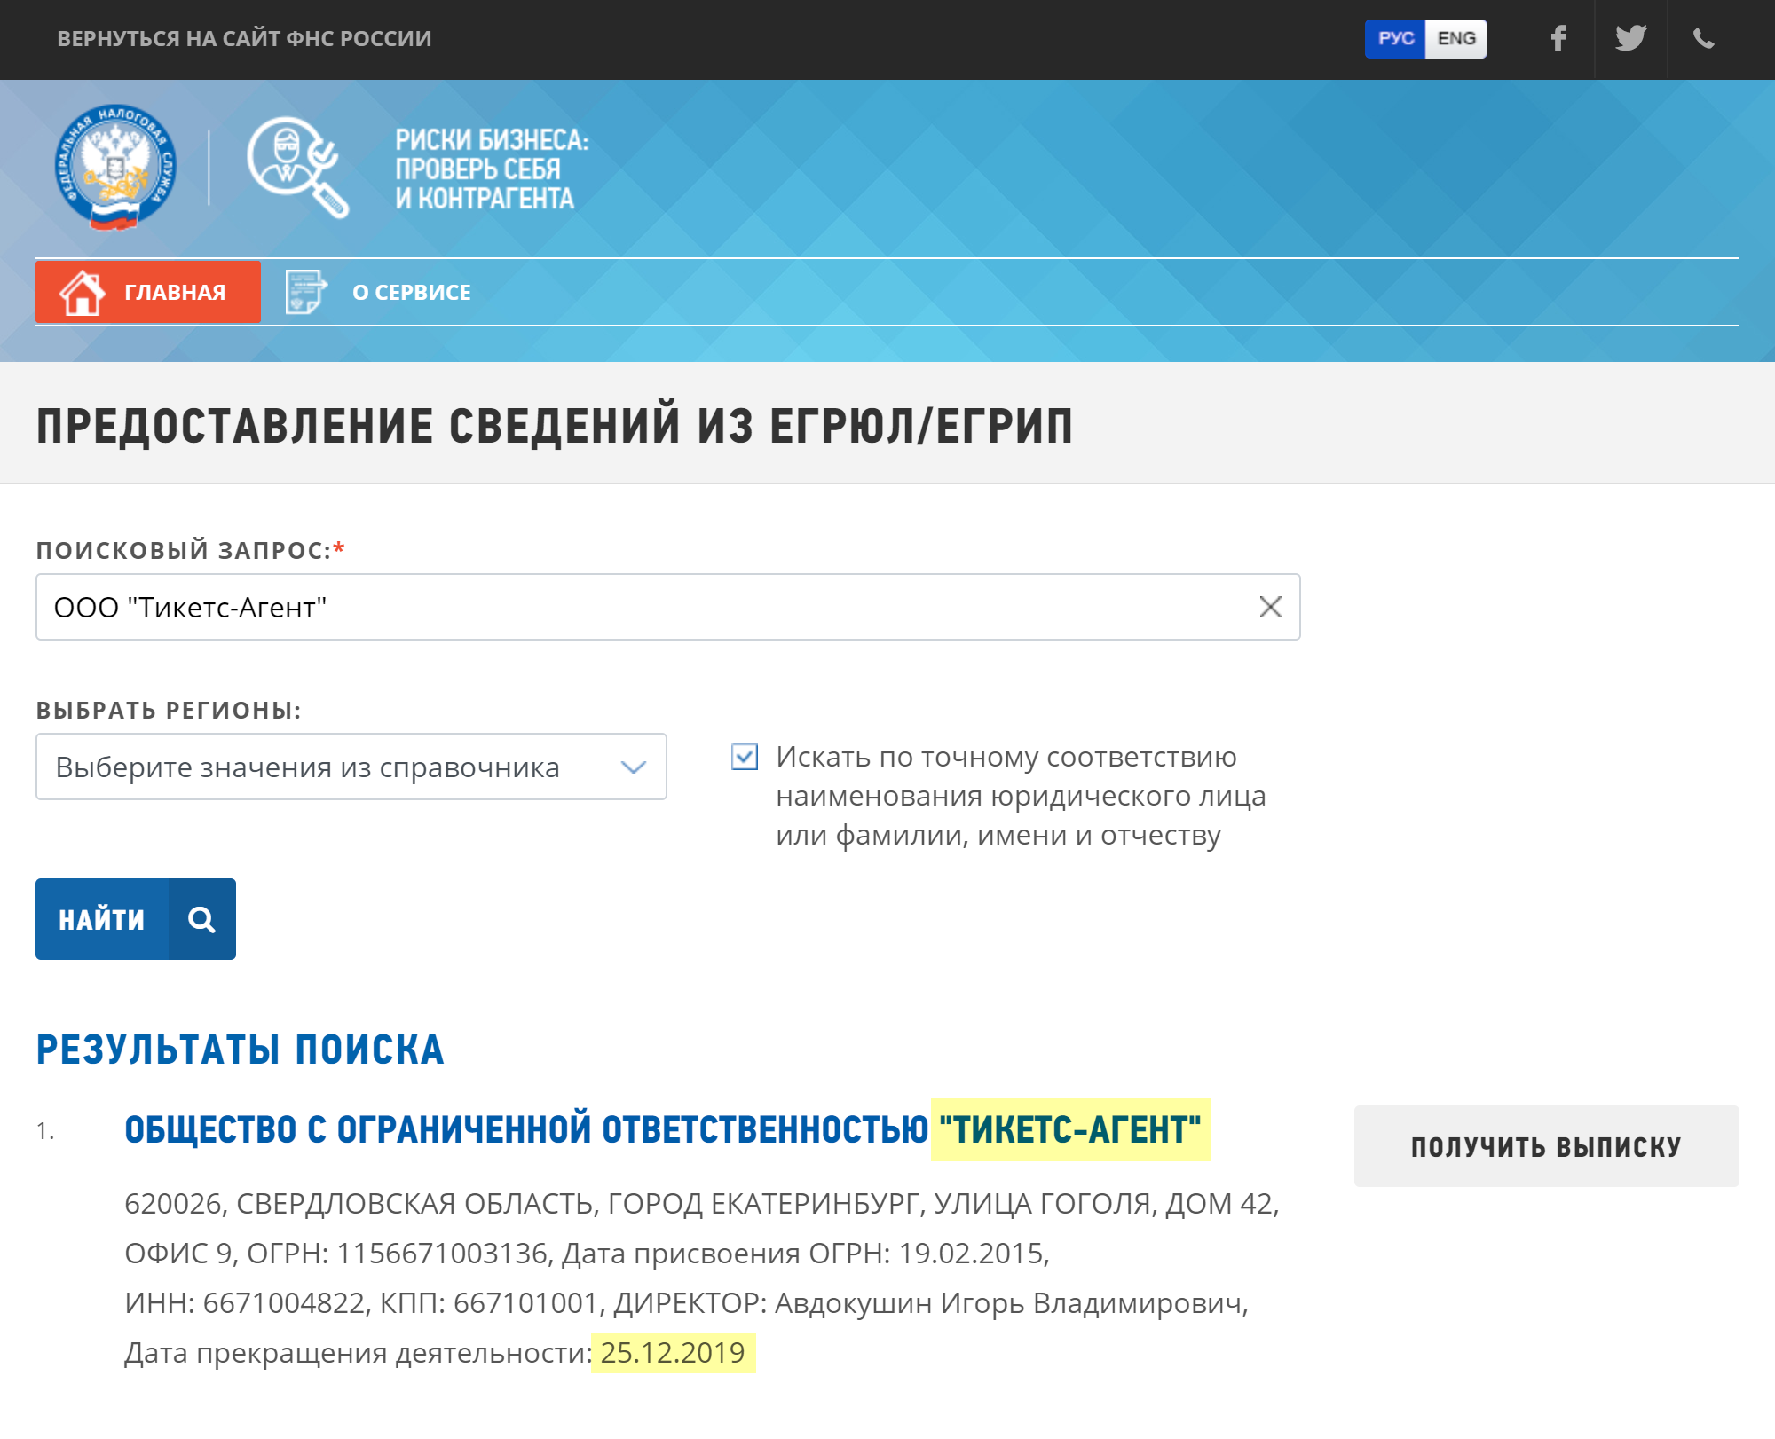The width and height of the screenshot is (1775, 1439).
Task: Click ОГРН: 1156671003136 in the result details
Action: (x=398, y=1253)
